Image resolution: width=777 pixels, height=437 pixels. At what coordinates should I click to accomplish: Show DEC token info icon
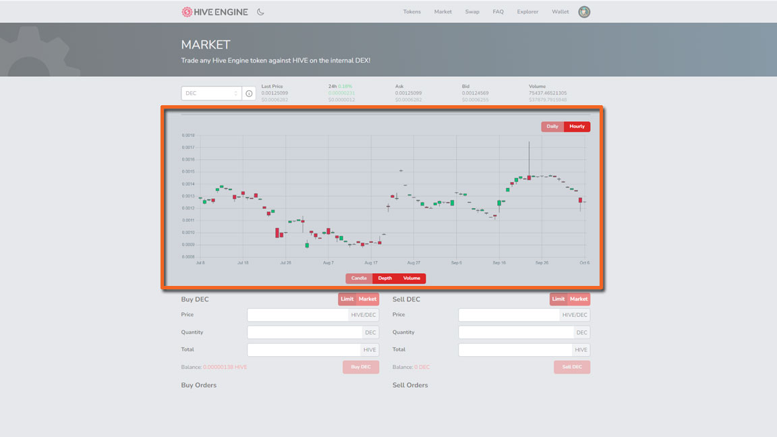click(x=249, y=93)
